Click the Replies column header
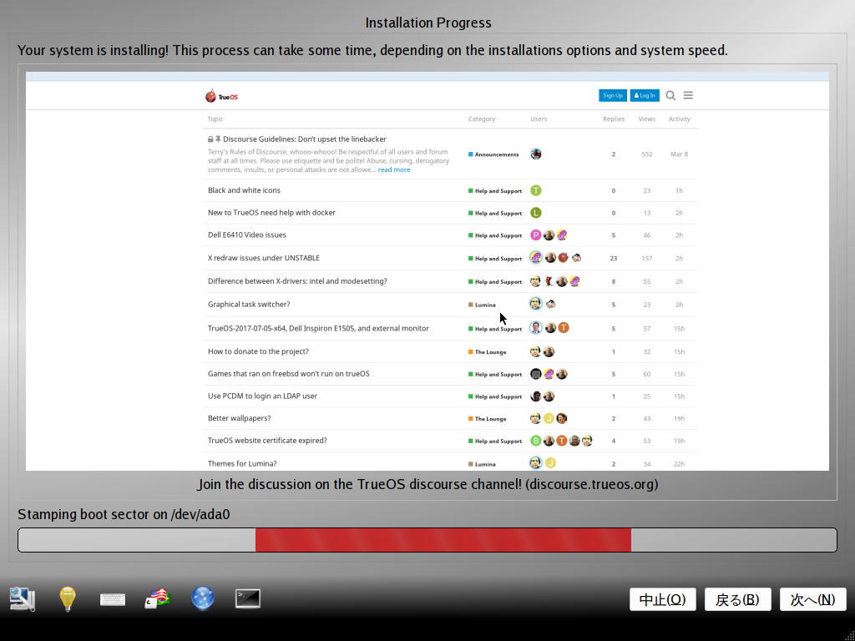855x641 pixels. point(614,119)
